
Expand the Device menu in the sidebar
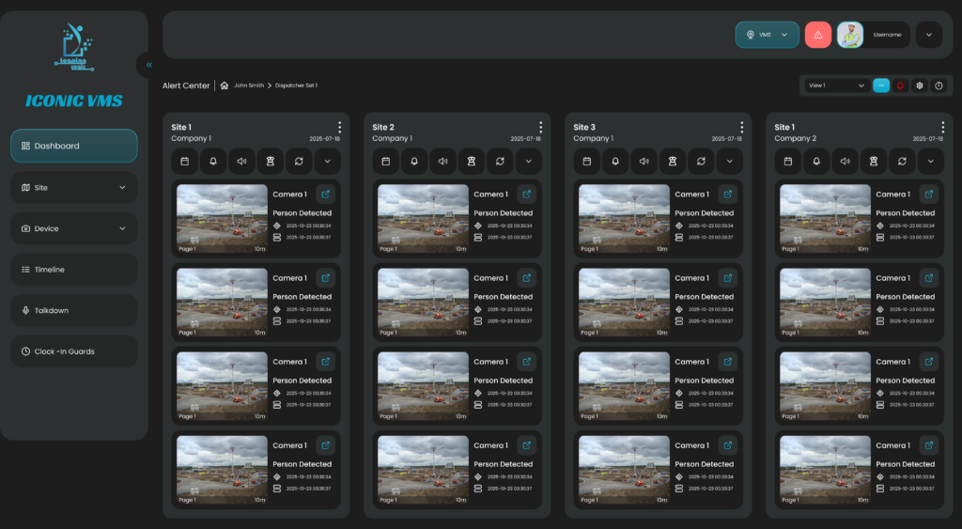pos(74,228)
